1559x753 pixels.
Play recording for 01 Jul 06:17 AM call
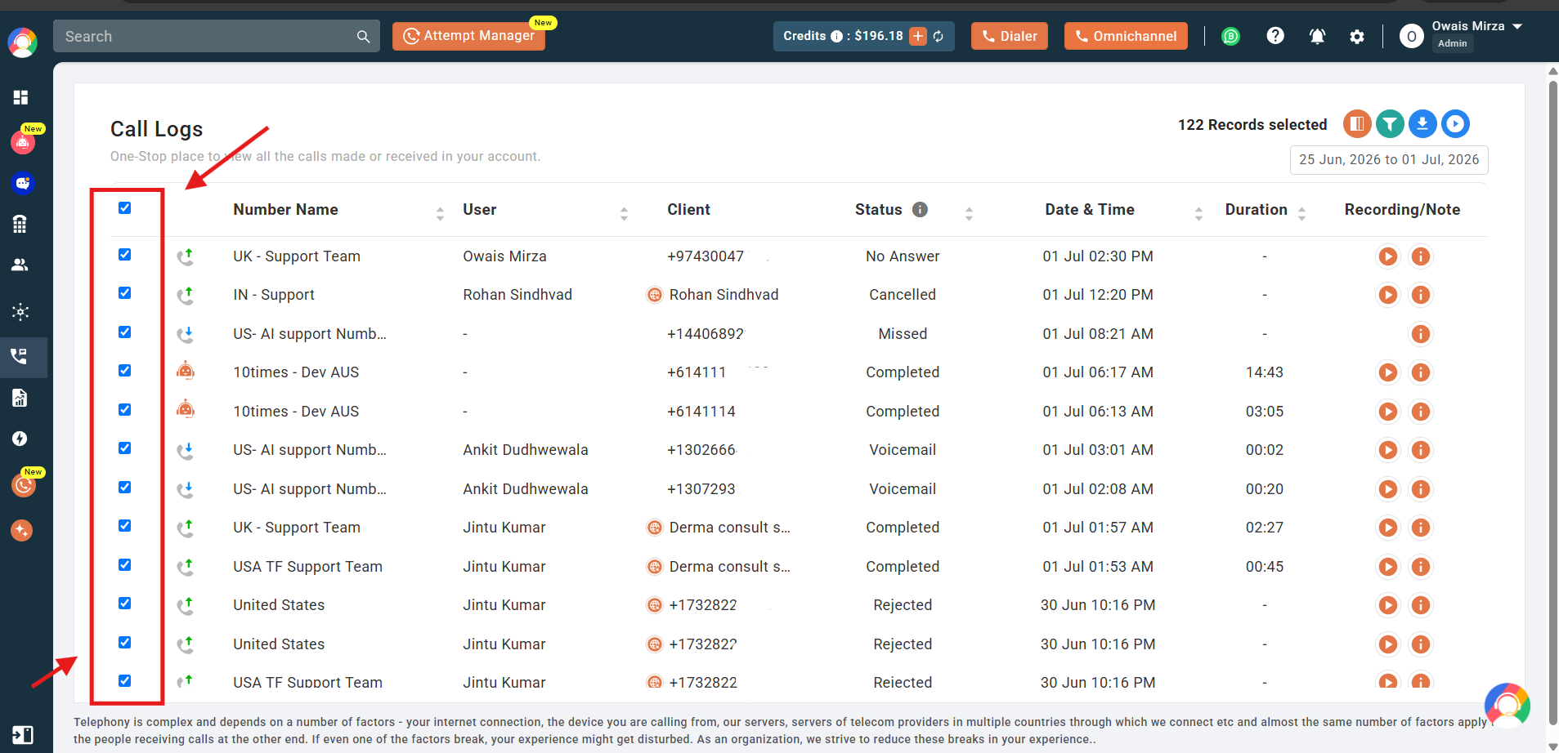1388,372
